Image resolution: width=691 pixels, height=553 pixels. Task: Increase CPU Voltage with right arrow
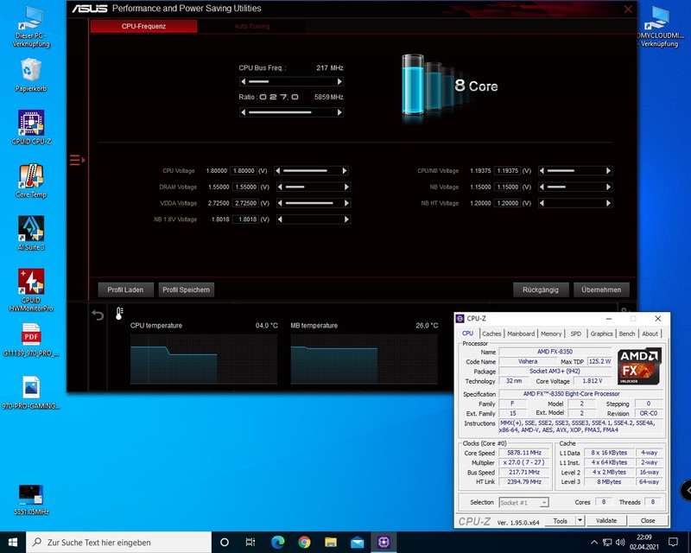click(x=346, y=171)
